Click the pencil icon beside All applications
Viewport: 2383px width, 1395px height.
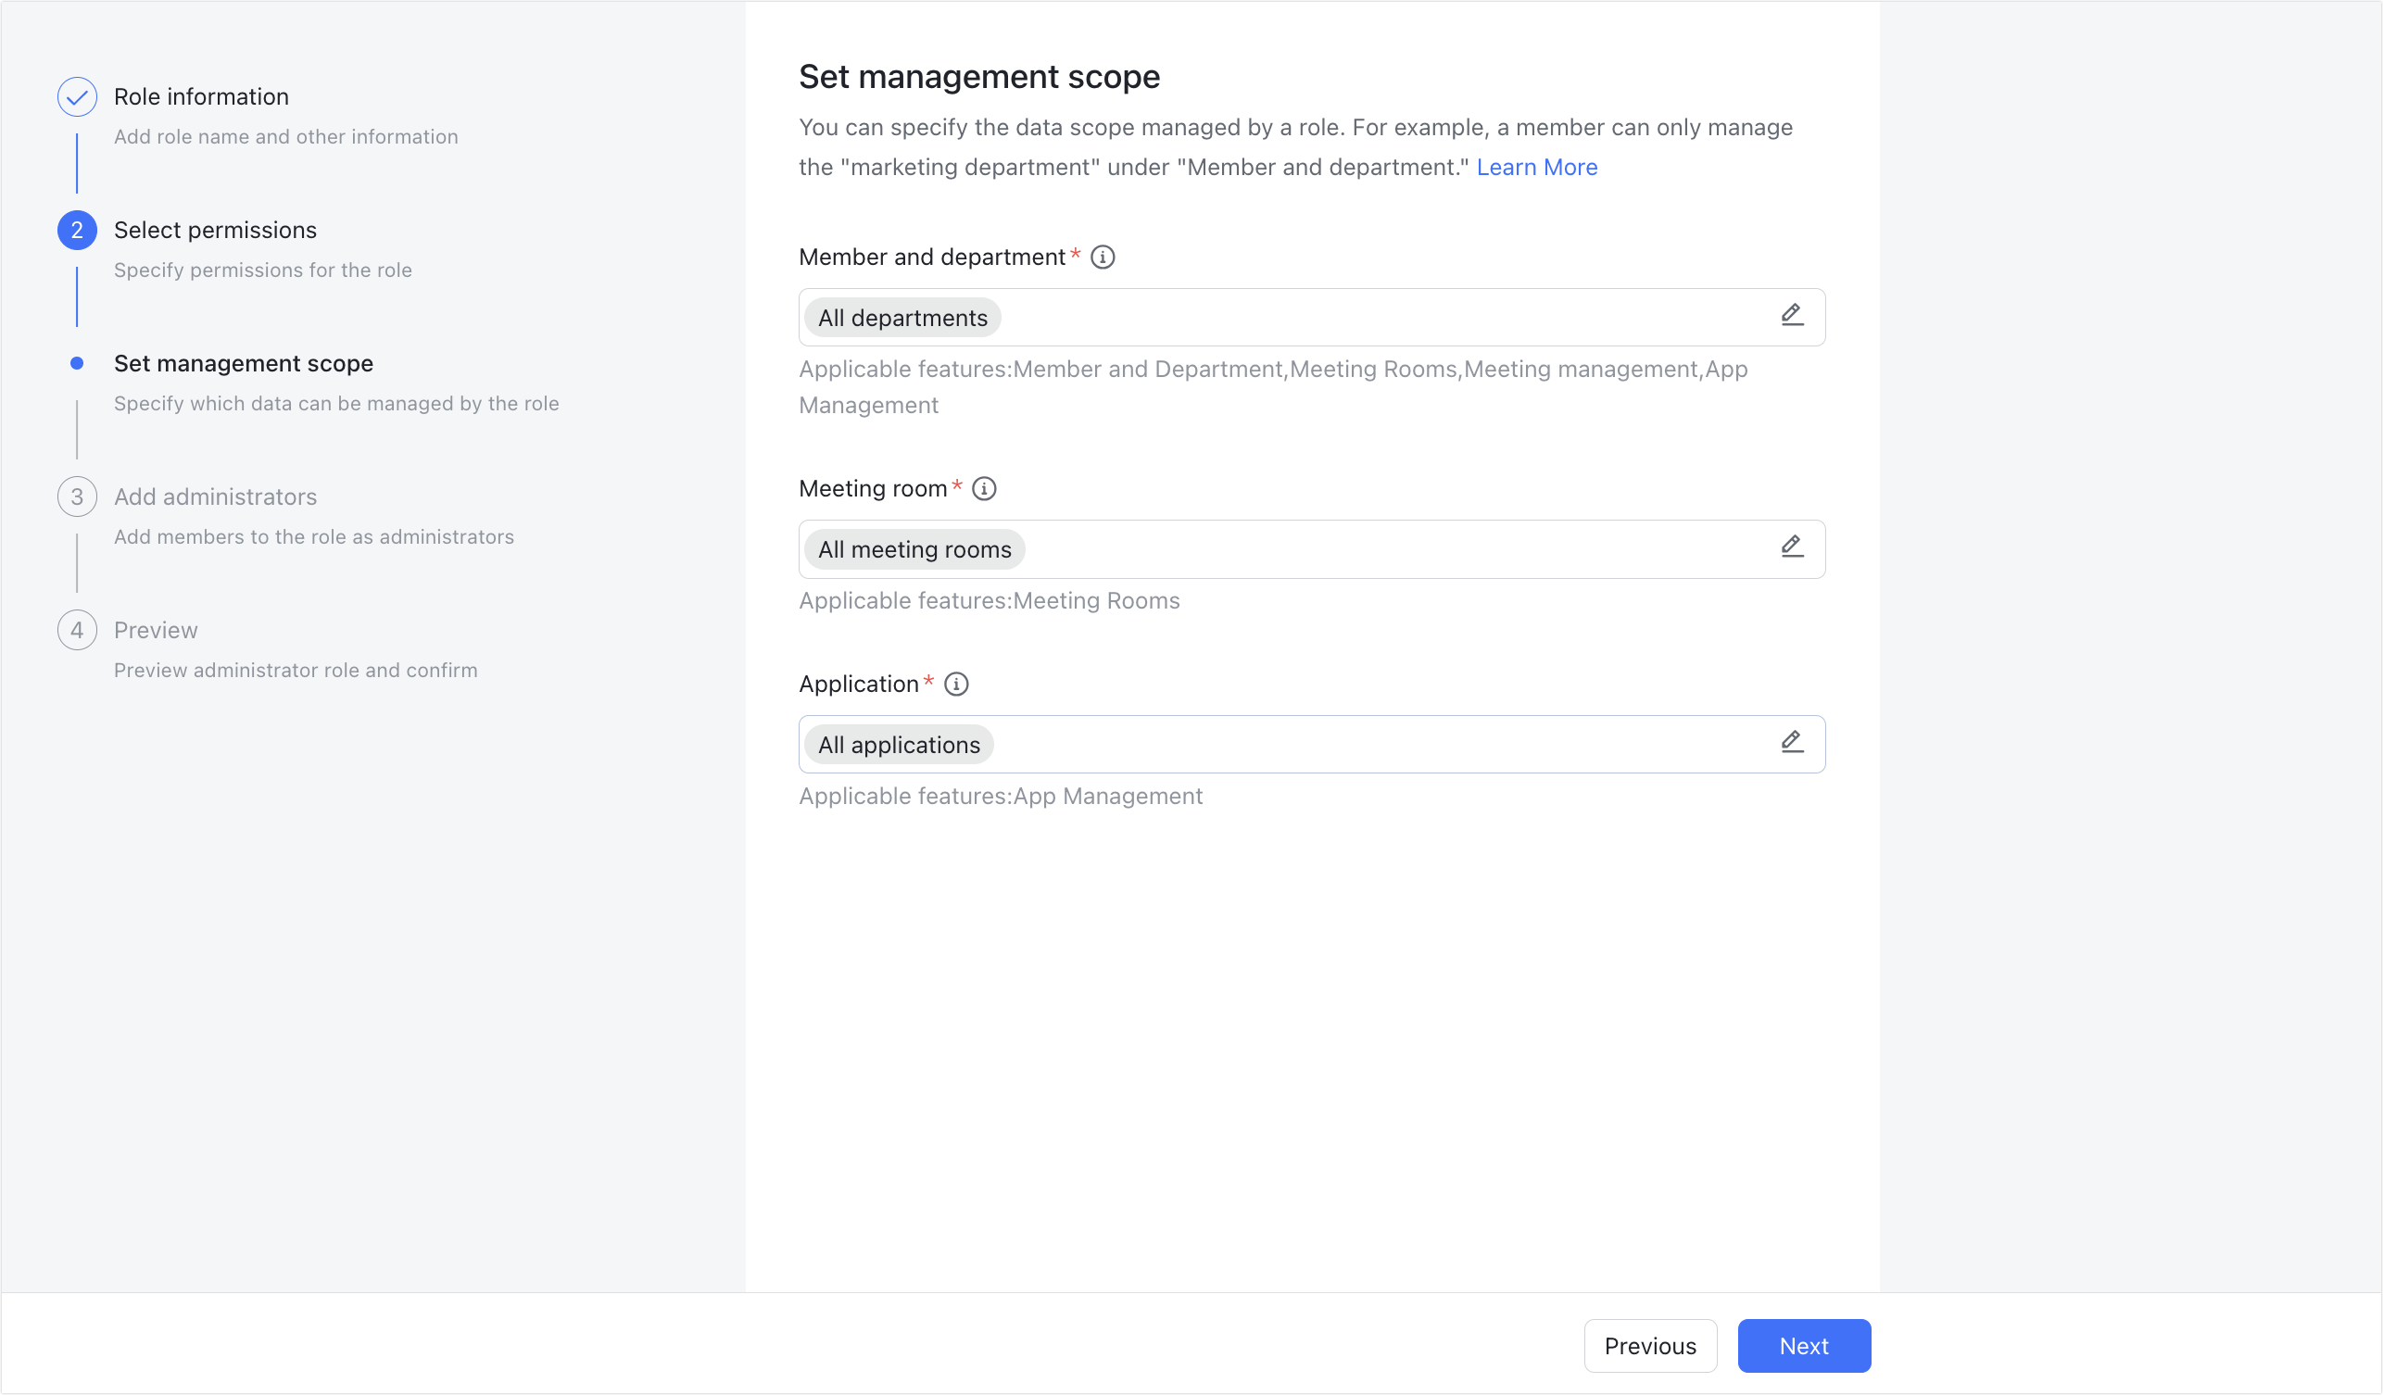click(x=1792, y=743)
